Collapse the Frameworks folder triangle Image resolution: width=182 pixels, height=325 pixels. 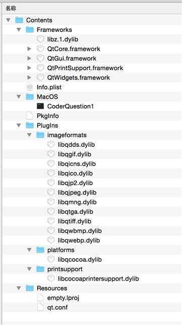click(x=19, y=30)
